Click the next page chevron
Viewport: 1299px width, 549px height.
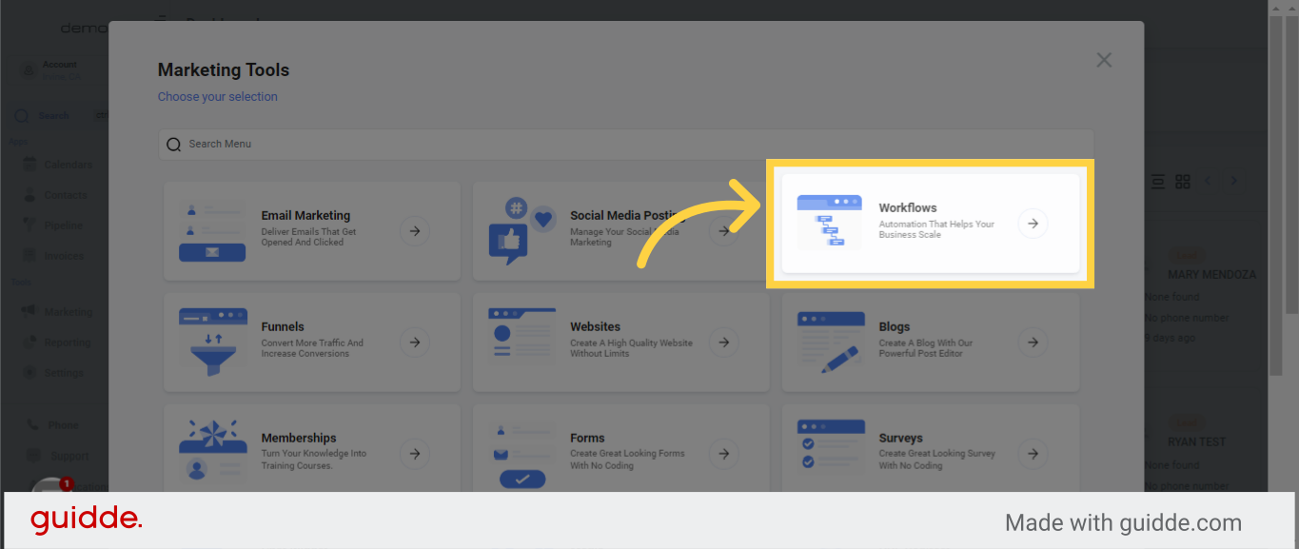click(1234, 181)
